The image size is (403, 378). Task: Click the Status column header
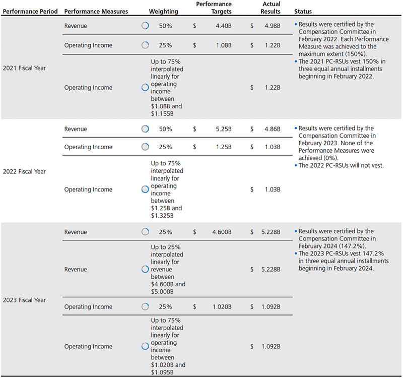[303, 11]
